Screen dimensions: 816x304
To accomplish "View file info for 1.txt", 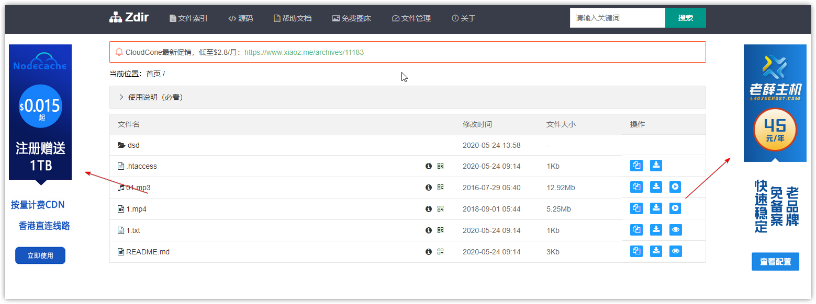I will 428,230.
